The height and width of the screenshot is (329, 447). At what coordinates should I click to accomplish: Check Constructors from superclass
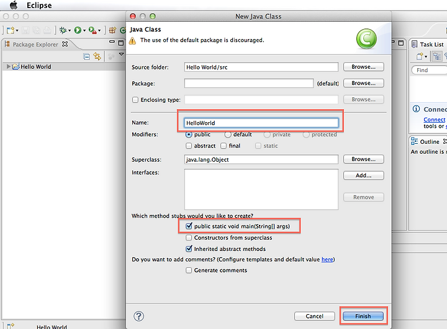189,237
